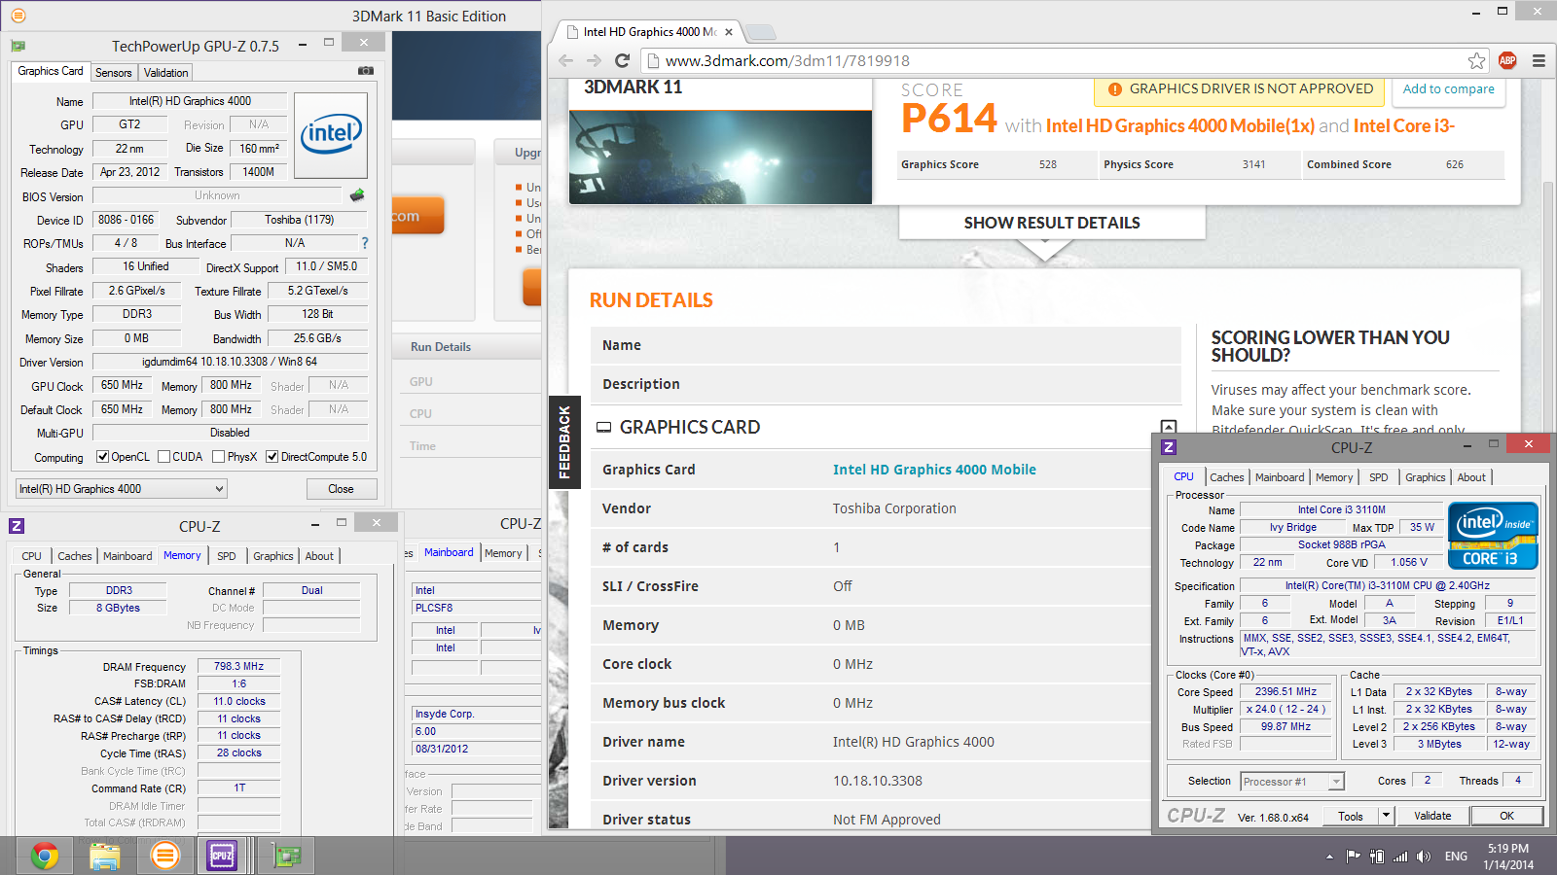Image resolution: width=1557 pixels, height=875 pixels.
Task: Open the About tab in the right CPU-Z window
Action: [1471, 477]
